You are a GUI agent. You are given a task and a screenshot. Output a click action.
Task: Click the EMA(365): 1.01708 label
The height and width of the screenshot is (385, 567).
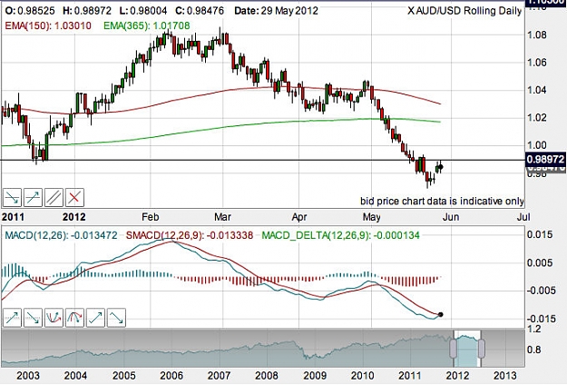tap(146, 25)
